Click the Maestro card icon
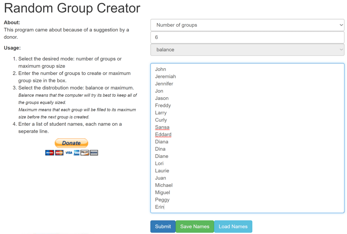 [50, 152]
